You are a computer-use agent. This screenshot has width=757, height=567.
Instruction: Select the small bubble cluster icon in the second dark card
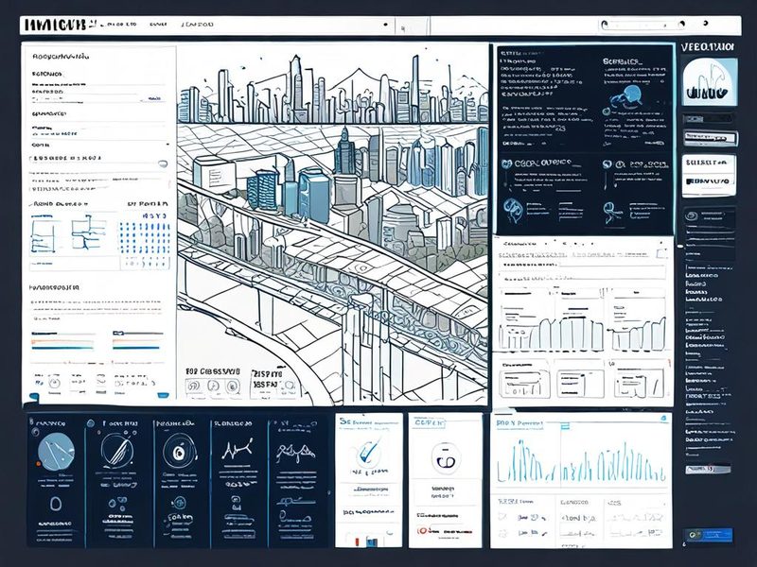(x=117, y=504)
